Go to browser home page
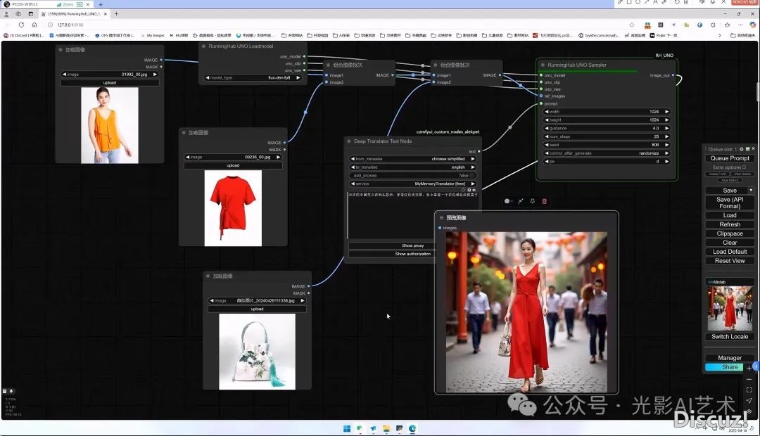This screenshot has width=760, height=436. (34, 25)
